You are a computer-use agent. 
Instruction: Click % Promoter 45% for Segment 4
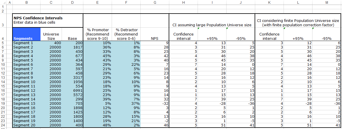coord(98,55)
